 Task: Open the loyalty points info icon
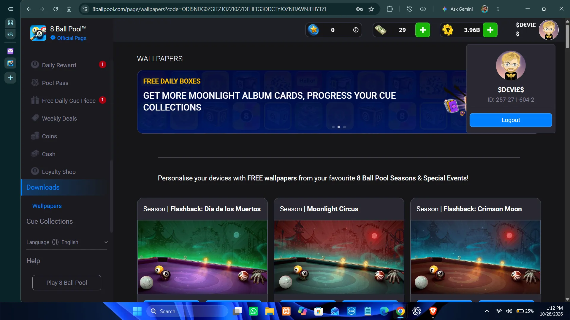(356, 30)
